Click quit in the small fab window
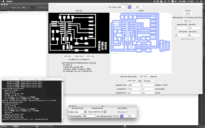Viewport: 205px width, 128px height. pos(129,116)
